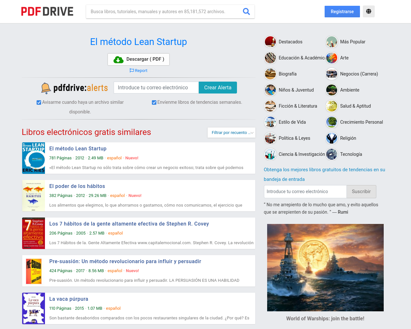The width and height of the screenshot is (411, 329).
Task: Open the Report link
Action: (x=138, y=71)
